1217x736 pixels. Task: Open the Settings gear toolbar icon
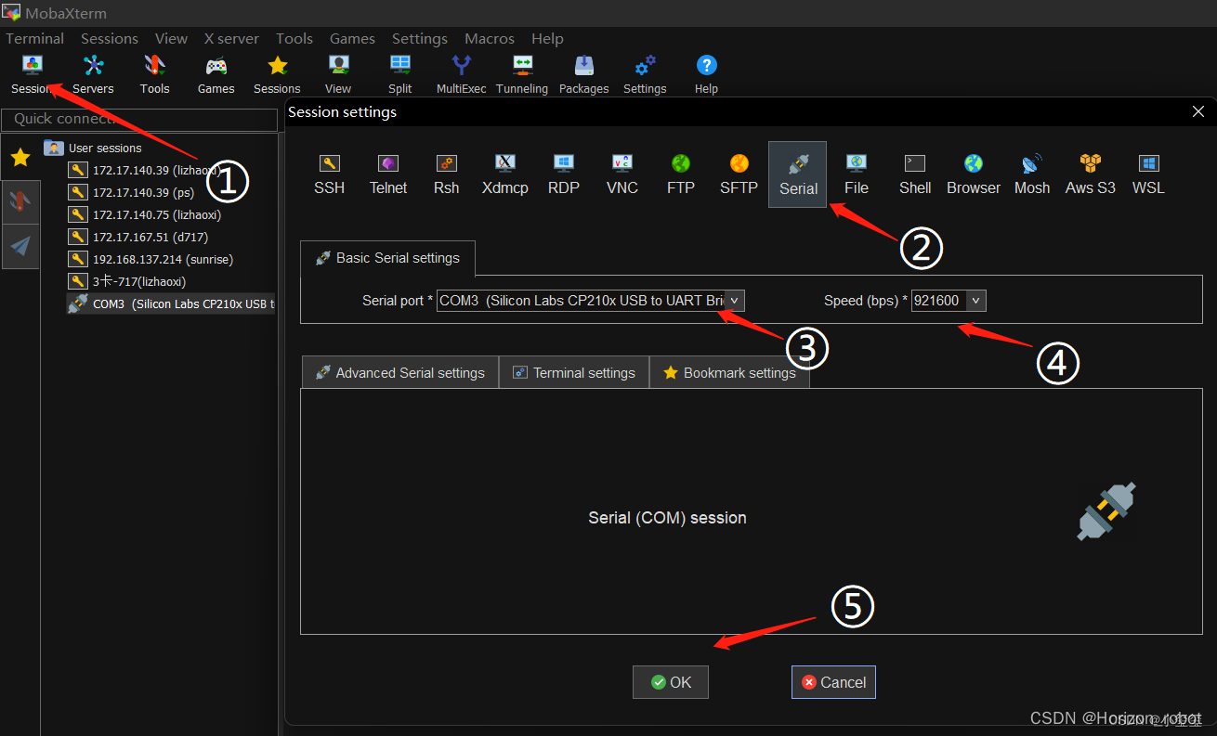[645, 74]
